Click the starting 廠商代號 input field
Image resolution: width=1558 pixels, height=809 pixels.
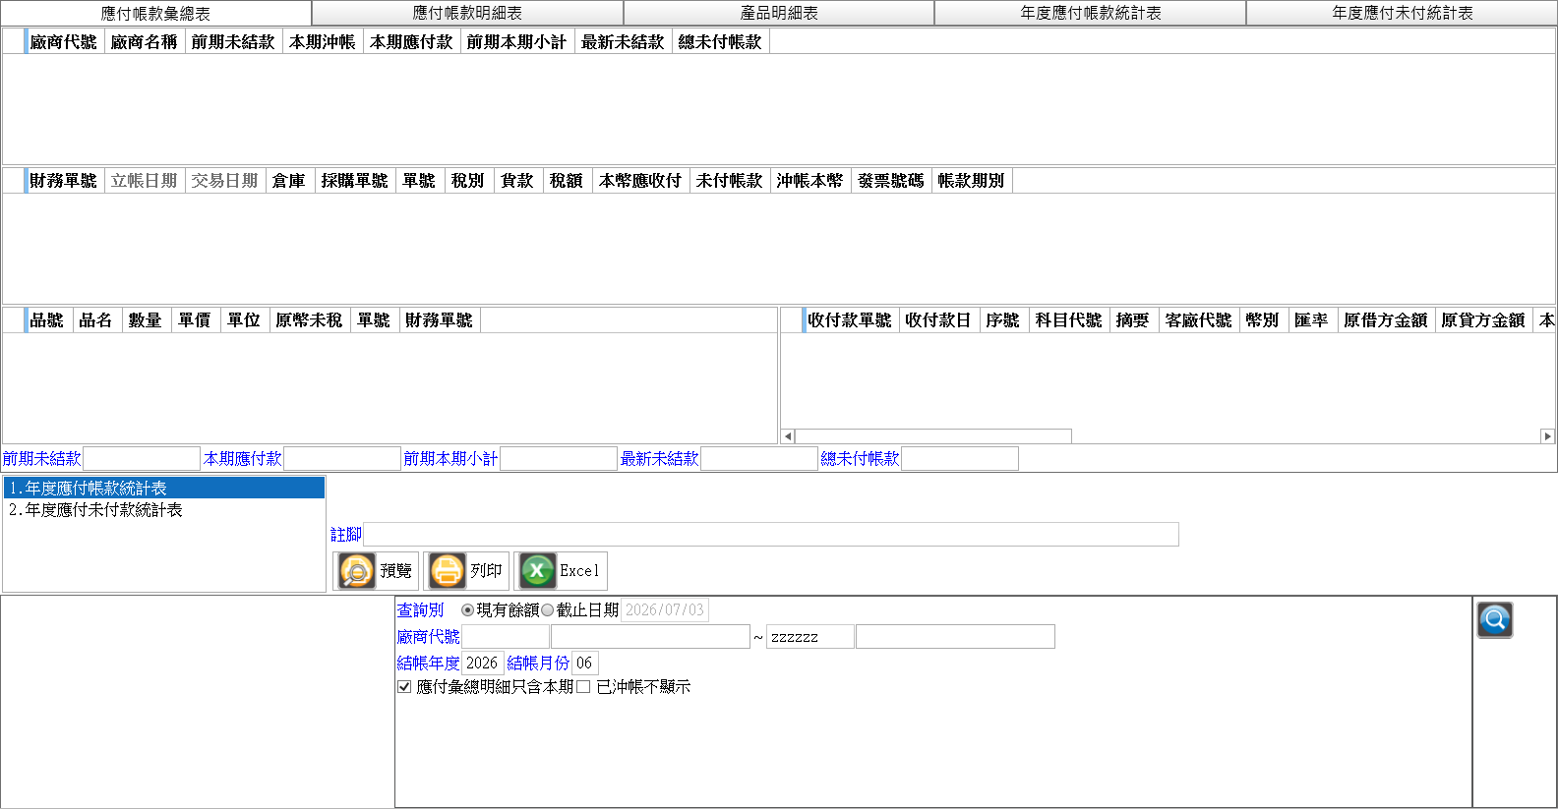pos(506,637)
